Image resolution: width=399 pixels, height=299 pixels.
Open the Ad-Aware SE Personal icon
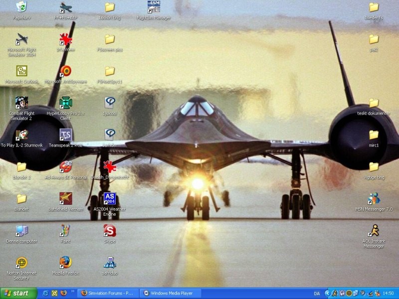click(x=65, y=167)
